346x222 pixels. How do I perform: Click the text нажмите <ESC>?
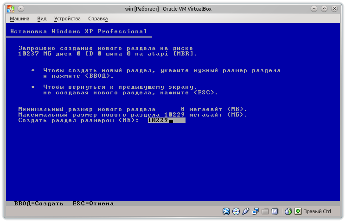point(189,92)
